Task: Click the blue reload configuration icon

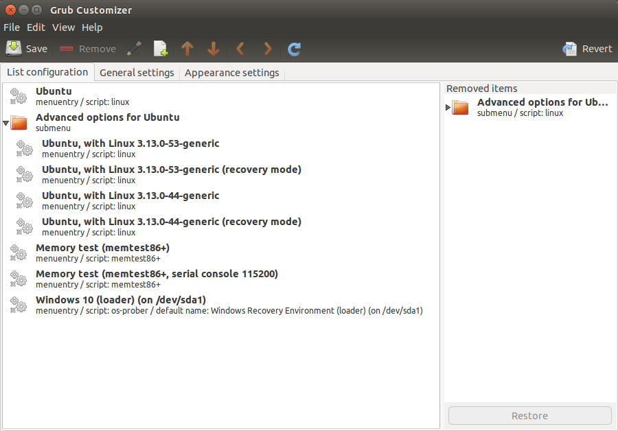Action: click(x=295, y=49)
